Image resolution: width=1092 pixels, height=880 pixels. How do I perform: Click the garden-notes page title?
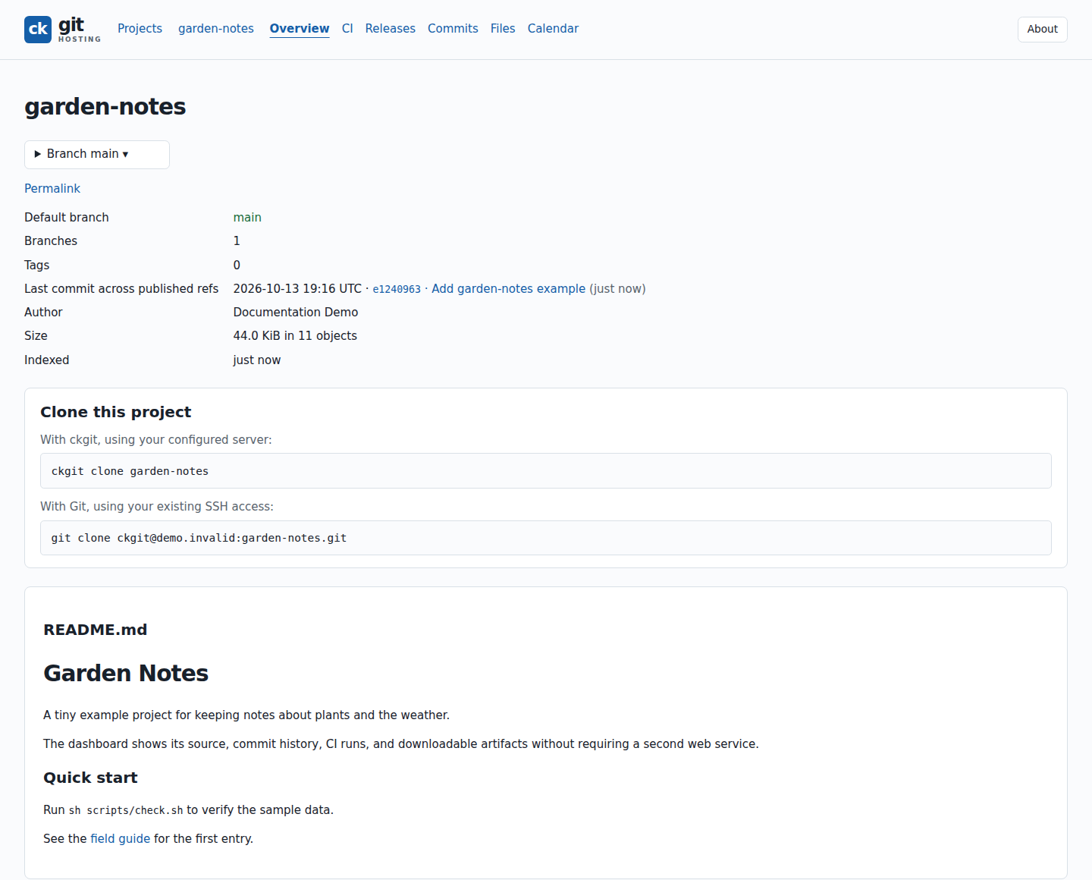click(x=105, y=107)
